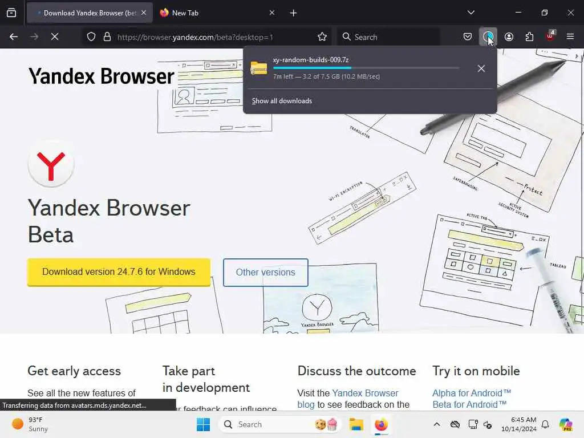This screenshot has height=438, width=584.
Task: Open the OneDrive cloud tray icon
Action: (455, 424)
